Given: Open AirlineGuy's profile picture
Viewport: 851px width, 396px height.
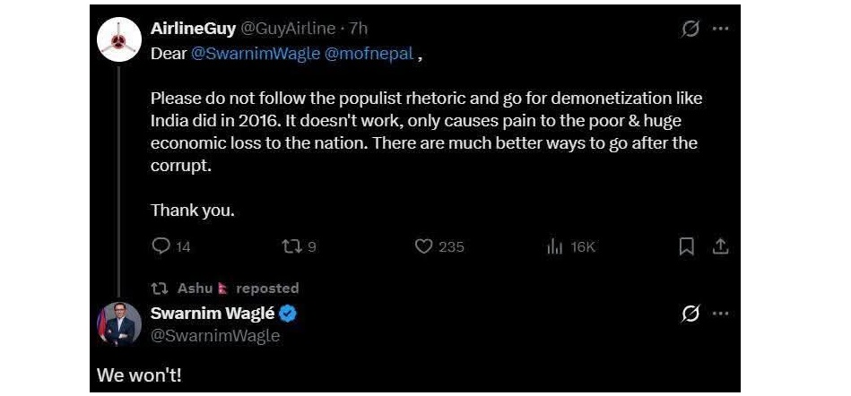Looking at the screenshot, I should [x=119, y=39].
